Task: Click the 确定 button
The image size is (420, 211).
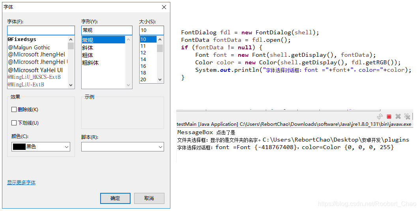Action: 115,198
